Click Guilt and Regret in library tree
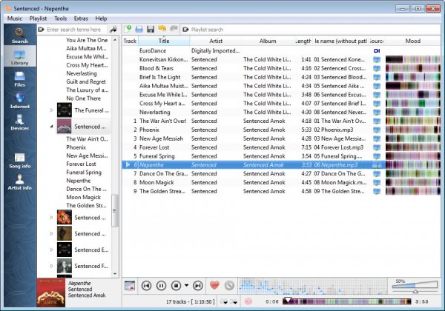 tap(86, 81)
